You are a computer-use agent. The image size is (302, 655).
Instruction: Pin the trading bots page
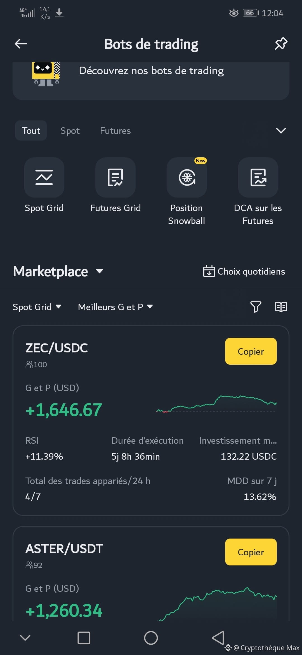pyautogui.click(x=281, y=44)
